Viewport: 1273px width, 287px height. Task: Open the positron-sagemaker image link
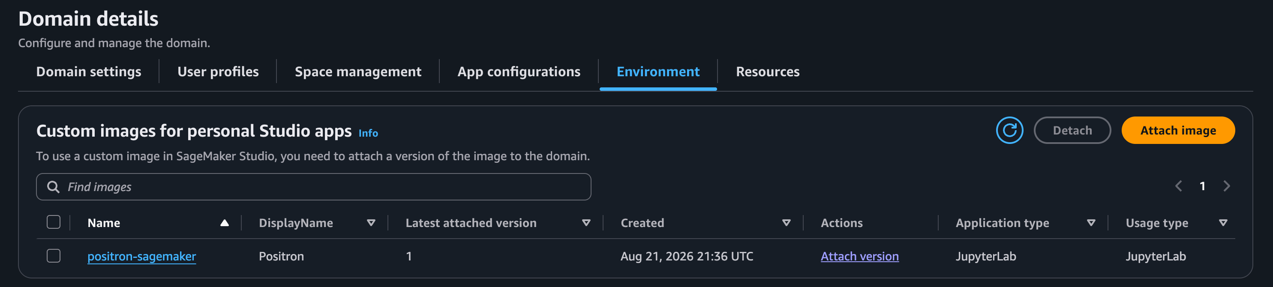(x=142, y=257)
